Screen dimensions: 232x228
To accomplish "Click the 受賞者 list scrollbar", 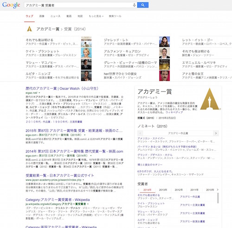I will click(218, 198).
